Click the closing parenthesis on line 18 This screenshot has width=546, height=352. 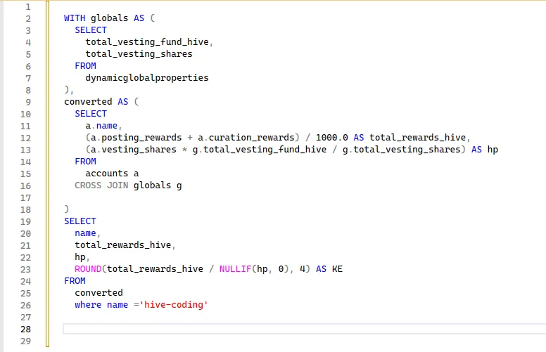67,209
